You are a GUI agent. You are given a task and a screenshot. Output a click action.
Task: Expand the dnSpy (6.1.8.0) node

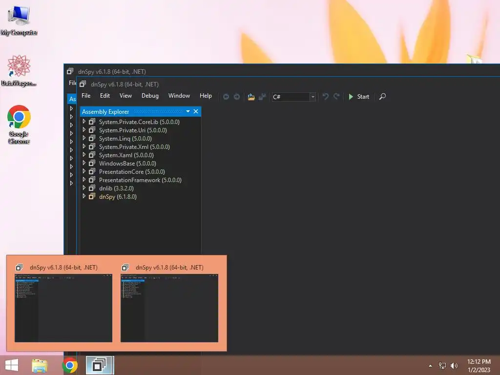[x=84, y=196]
